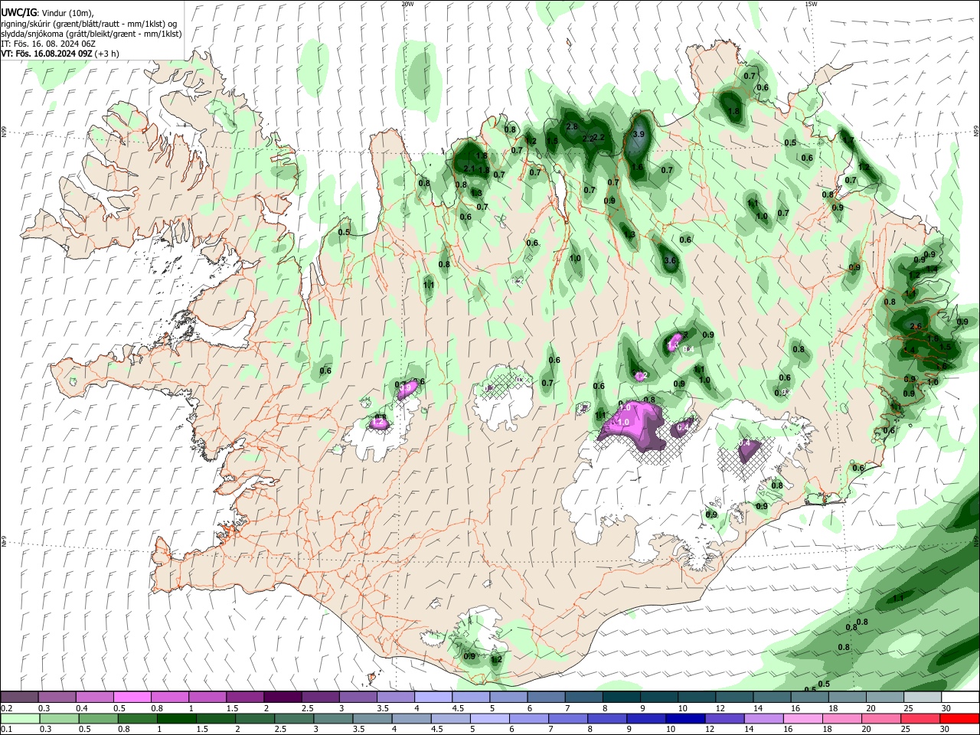980x735 pixels.
Task: Click the '2.8' rainfall value on the map
Action: (571, 126)
